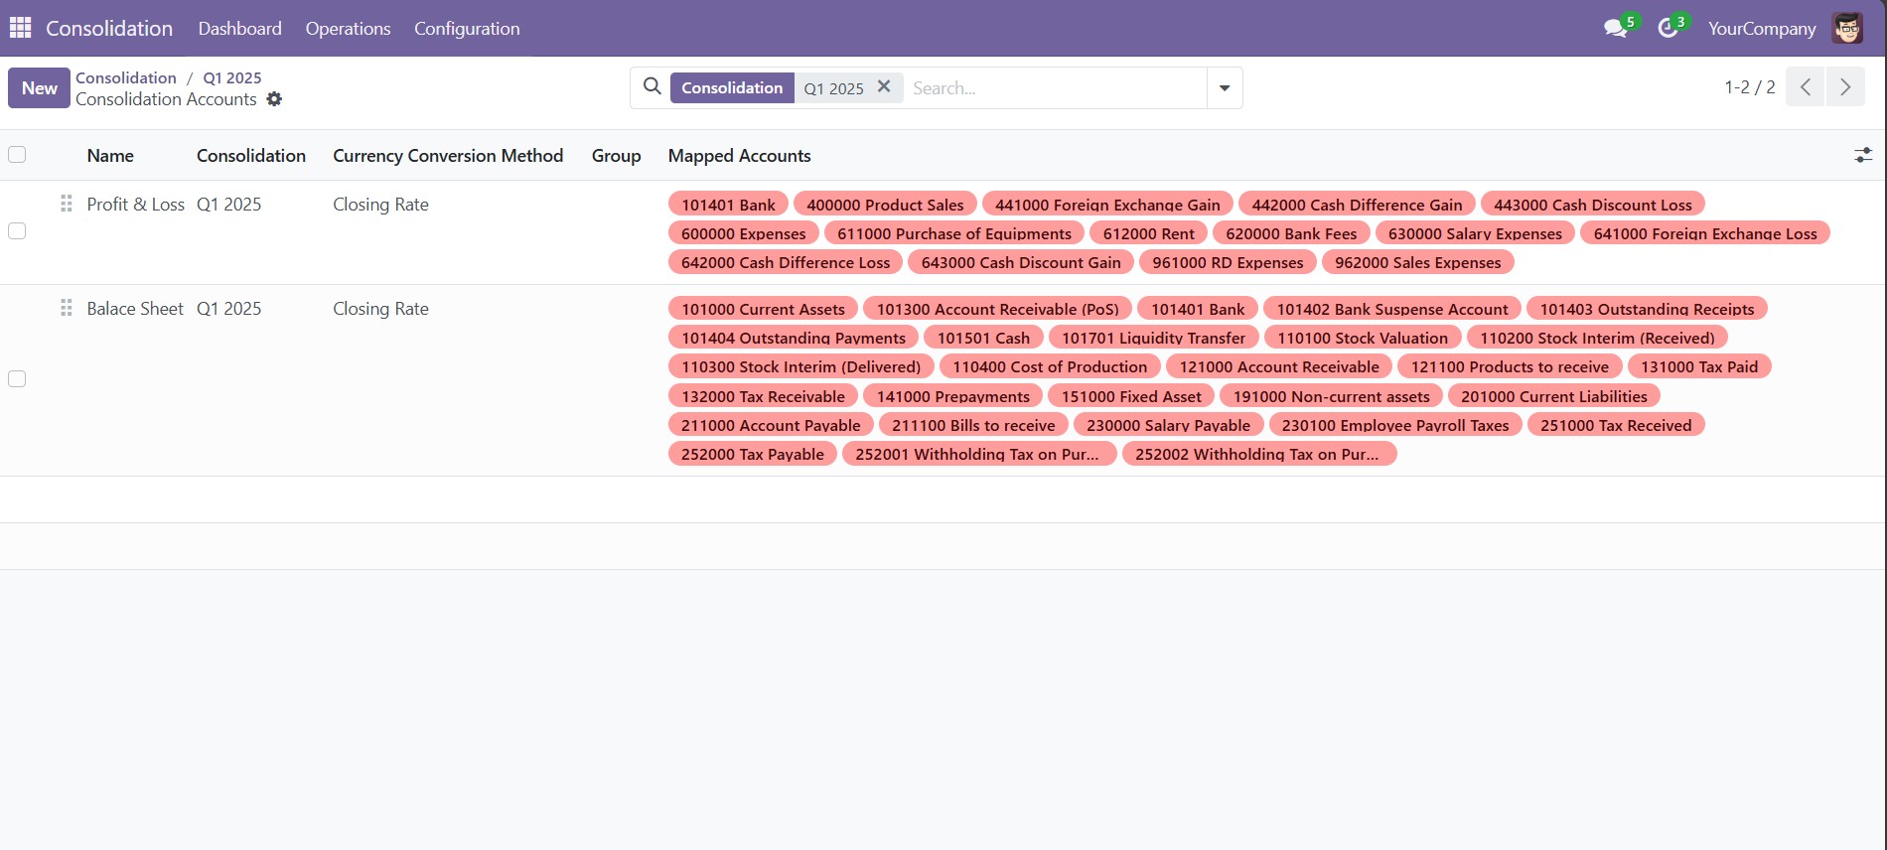Toggle the select-all header checkbox
This screenshot has height=850, width=1887.
(17, 155)
